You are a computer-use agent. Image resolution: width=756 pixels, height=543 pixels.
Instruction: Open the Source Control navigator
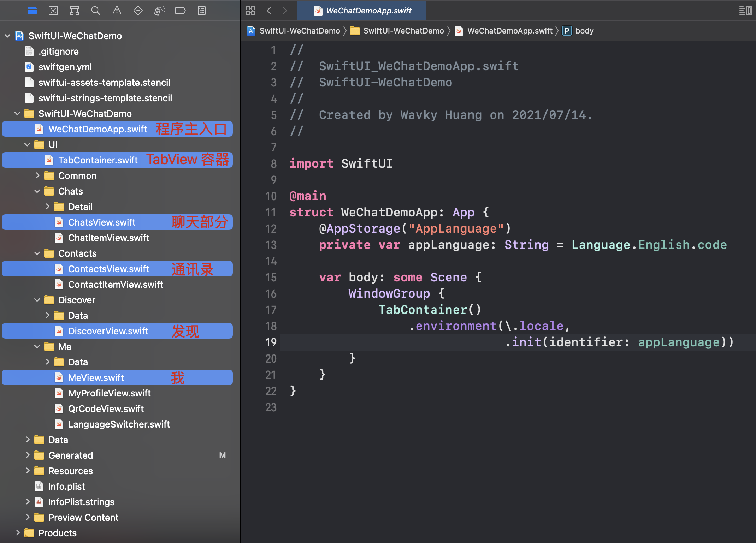click(x=53, y=11)
